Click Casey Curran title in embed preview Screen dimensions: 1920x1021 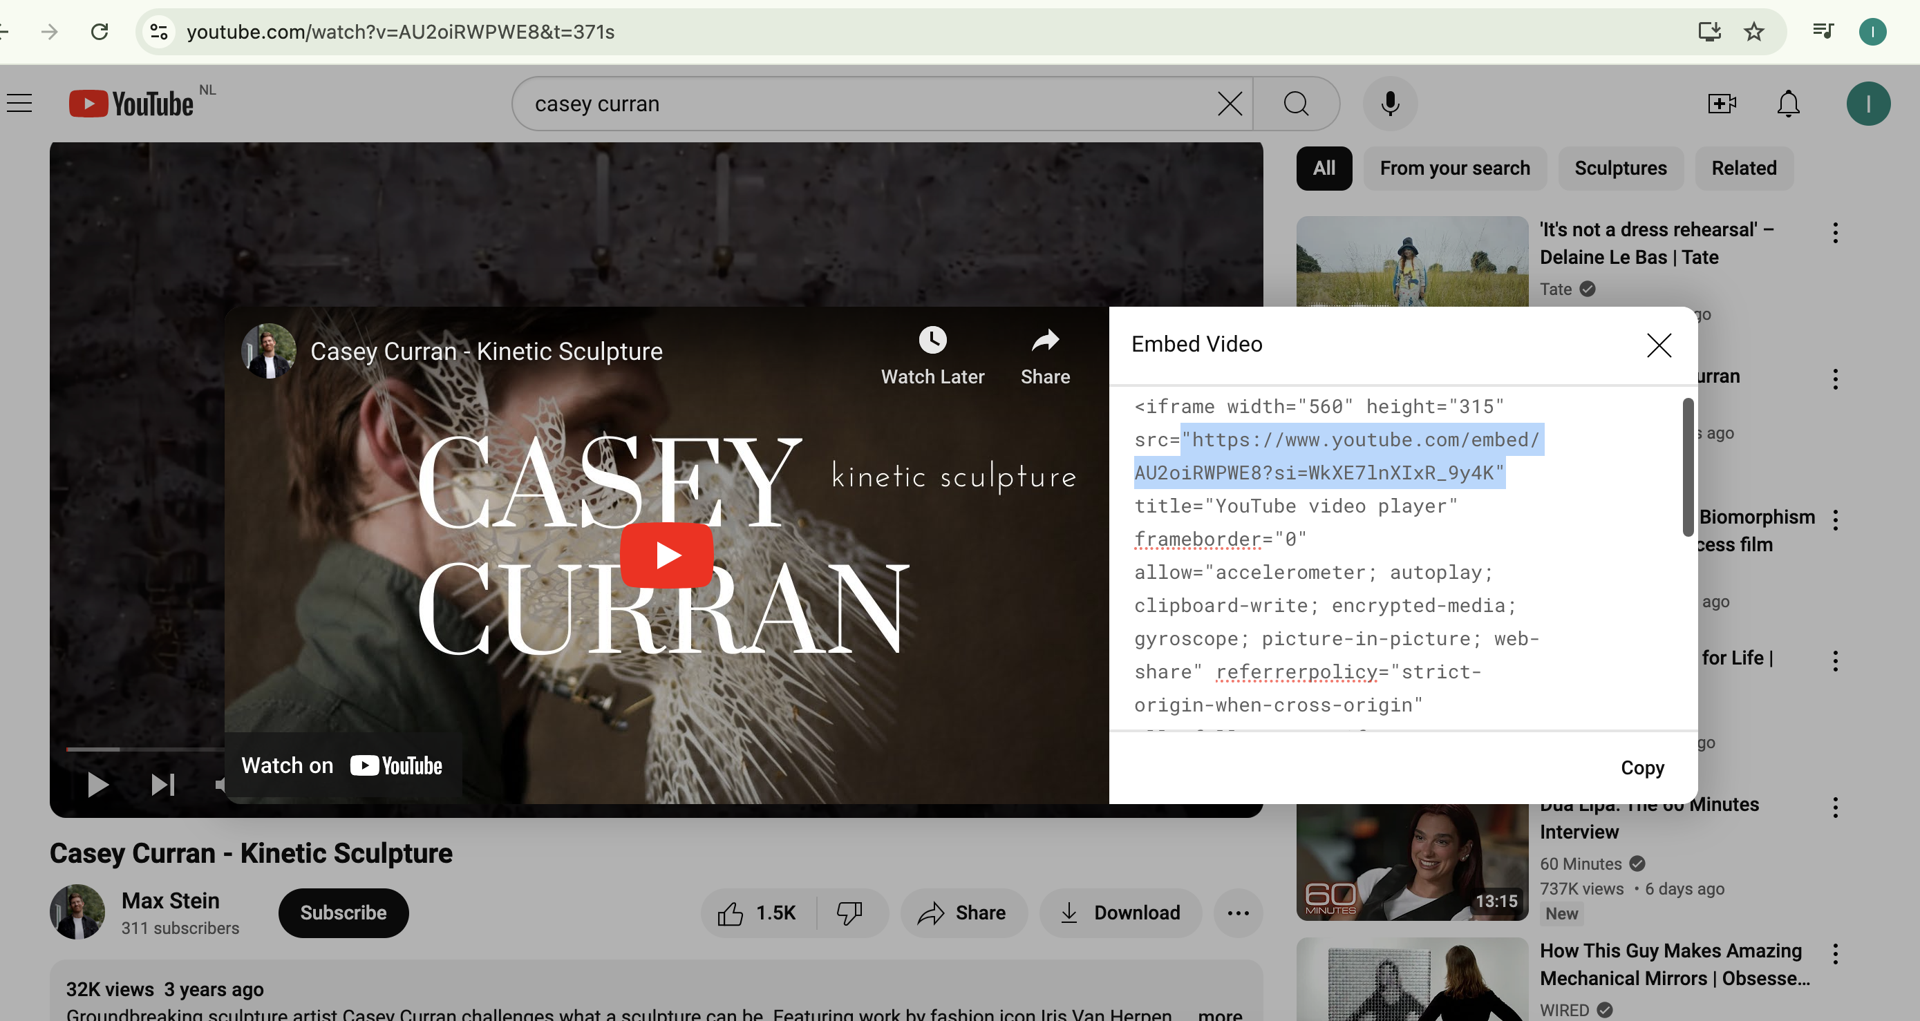click(x=486, y=351)
